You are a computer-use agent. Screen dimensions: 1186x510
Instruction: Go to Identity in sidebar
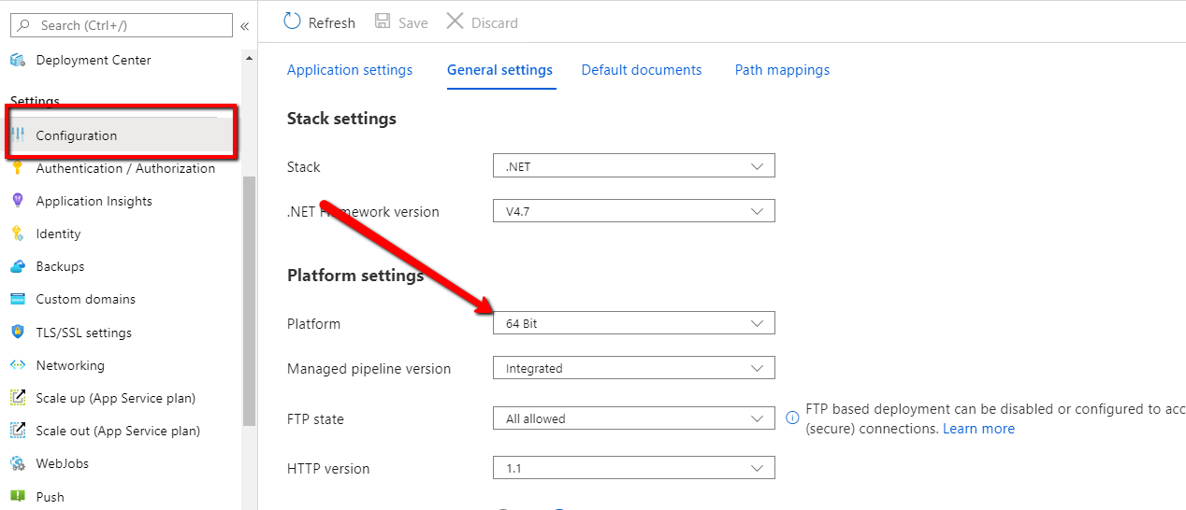[58, 234]
